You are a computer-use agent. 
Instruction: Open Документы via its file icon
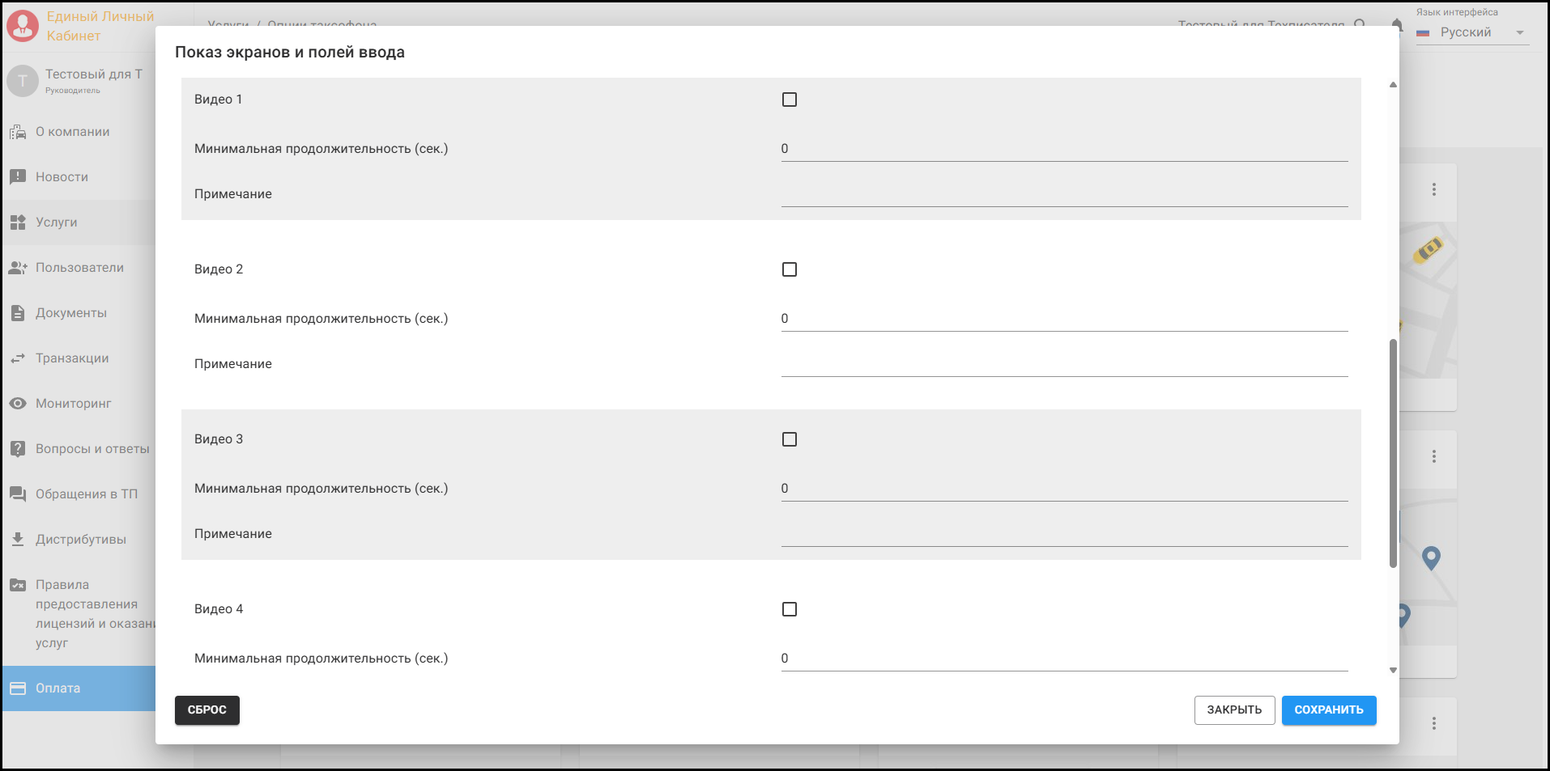click(x=18, y=313)
